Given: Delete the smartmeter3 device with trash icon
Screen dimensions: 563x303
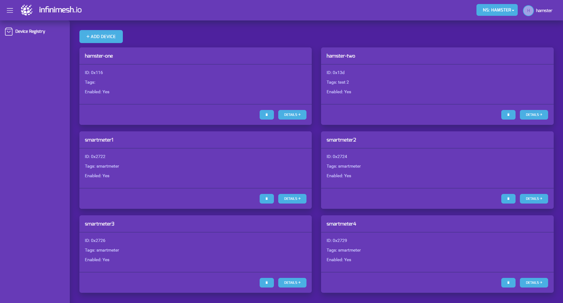Looking at the screenshot, I should tap(267, 283).
